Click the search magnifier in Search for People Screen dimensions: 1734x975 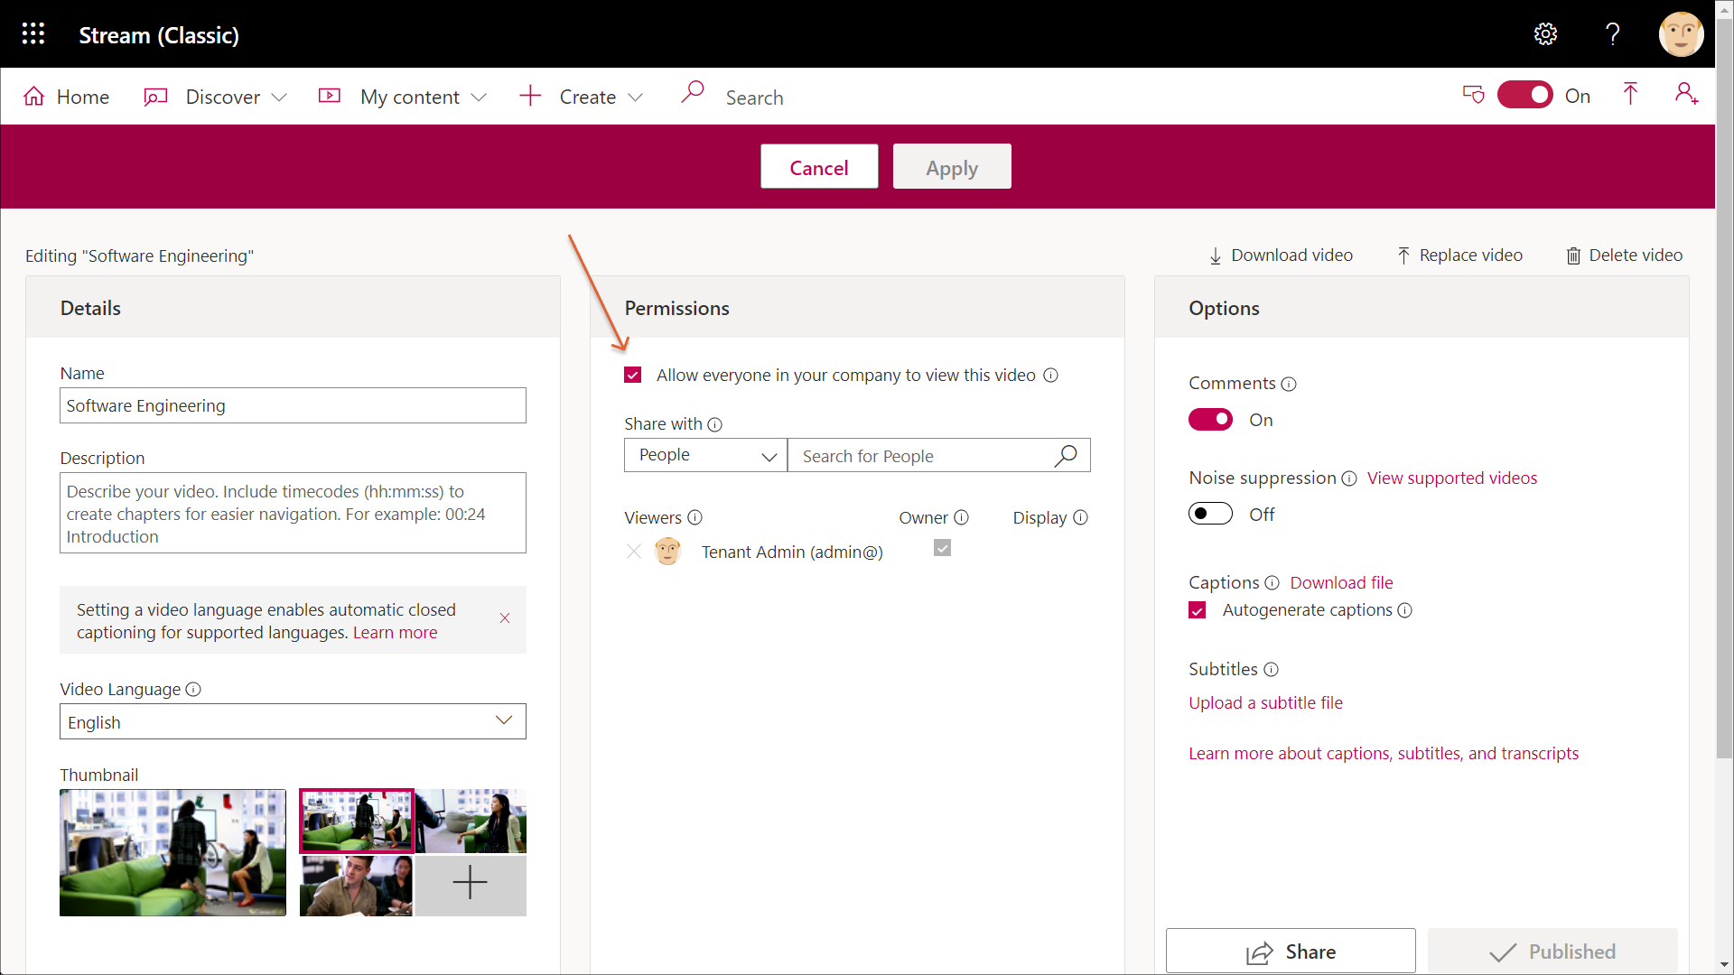pyautogui.click(x=1066, y=456)
